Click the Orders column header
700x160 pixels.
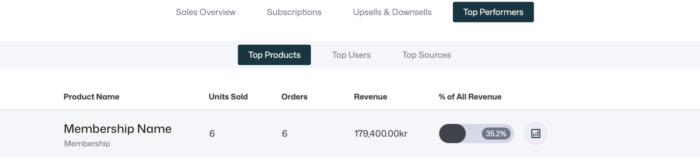pos(294,97)
